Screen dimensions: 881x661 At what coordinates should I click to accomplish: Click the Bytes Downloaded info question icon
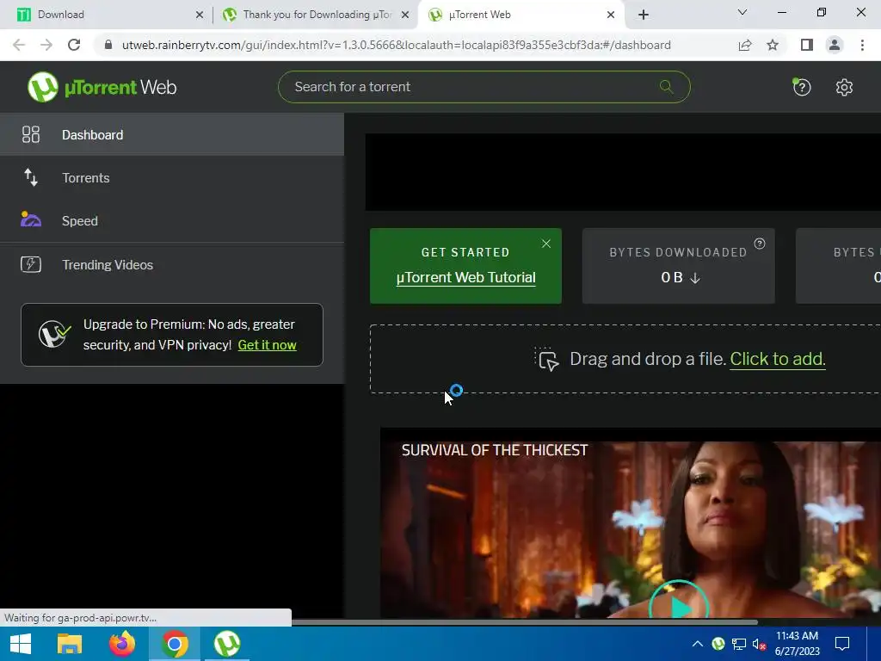pos(760,244)
